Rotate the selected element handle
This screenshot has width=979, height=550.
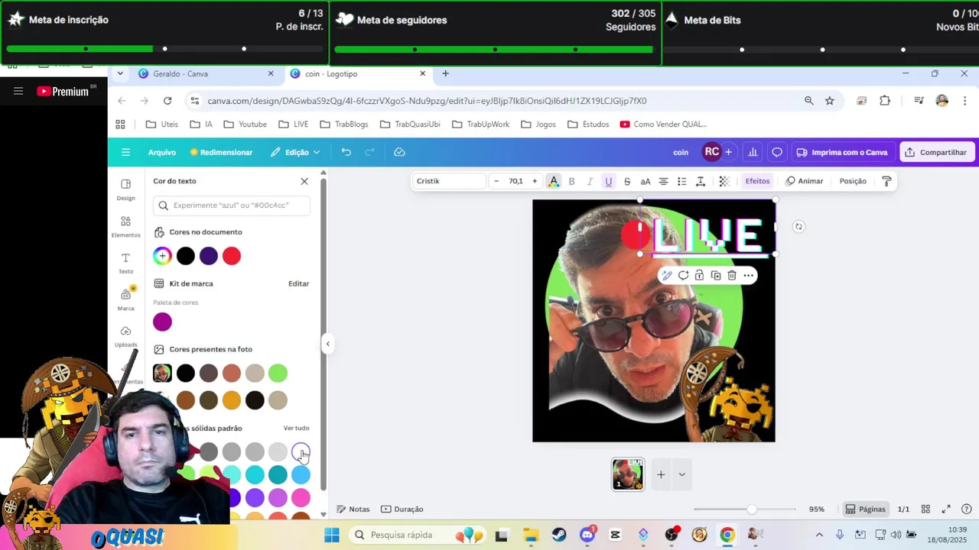(798, 226)
